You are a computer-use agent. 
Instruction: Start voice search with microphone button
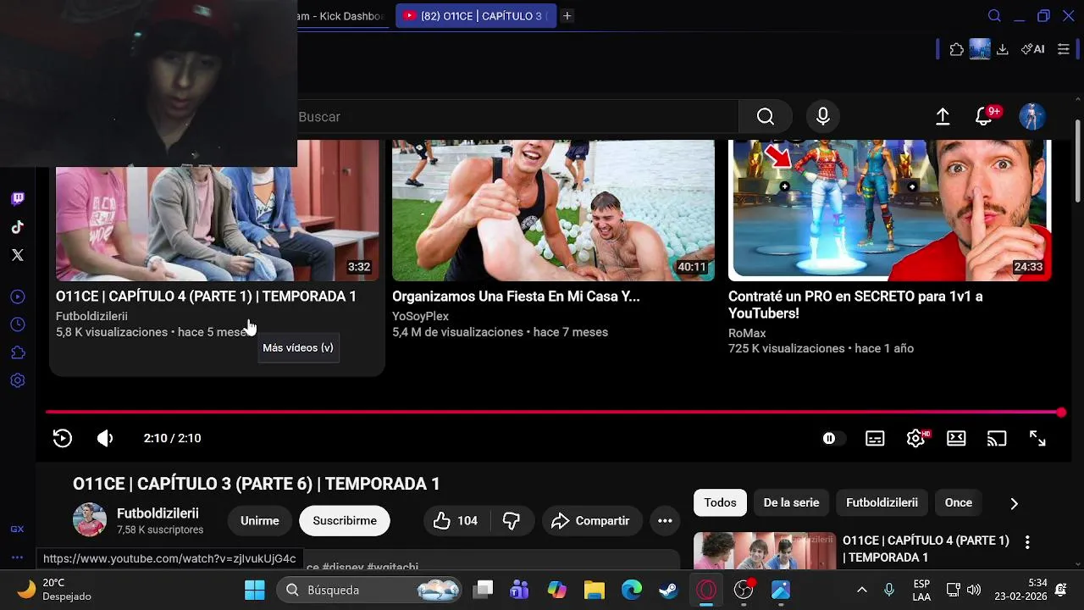coord(822,117)
